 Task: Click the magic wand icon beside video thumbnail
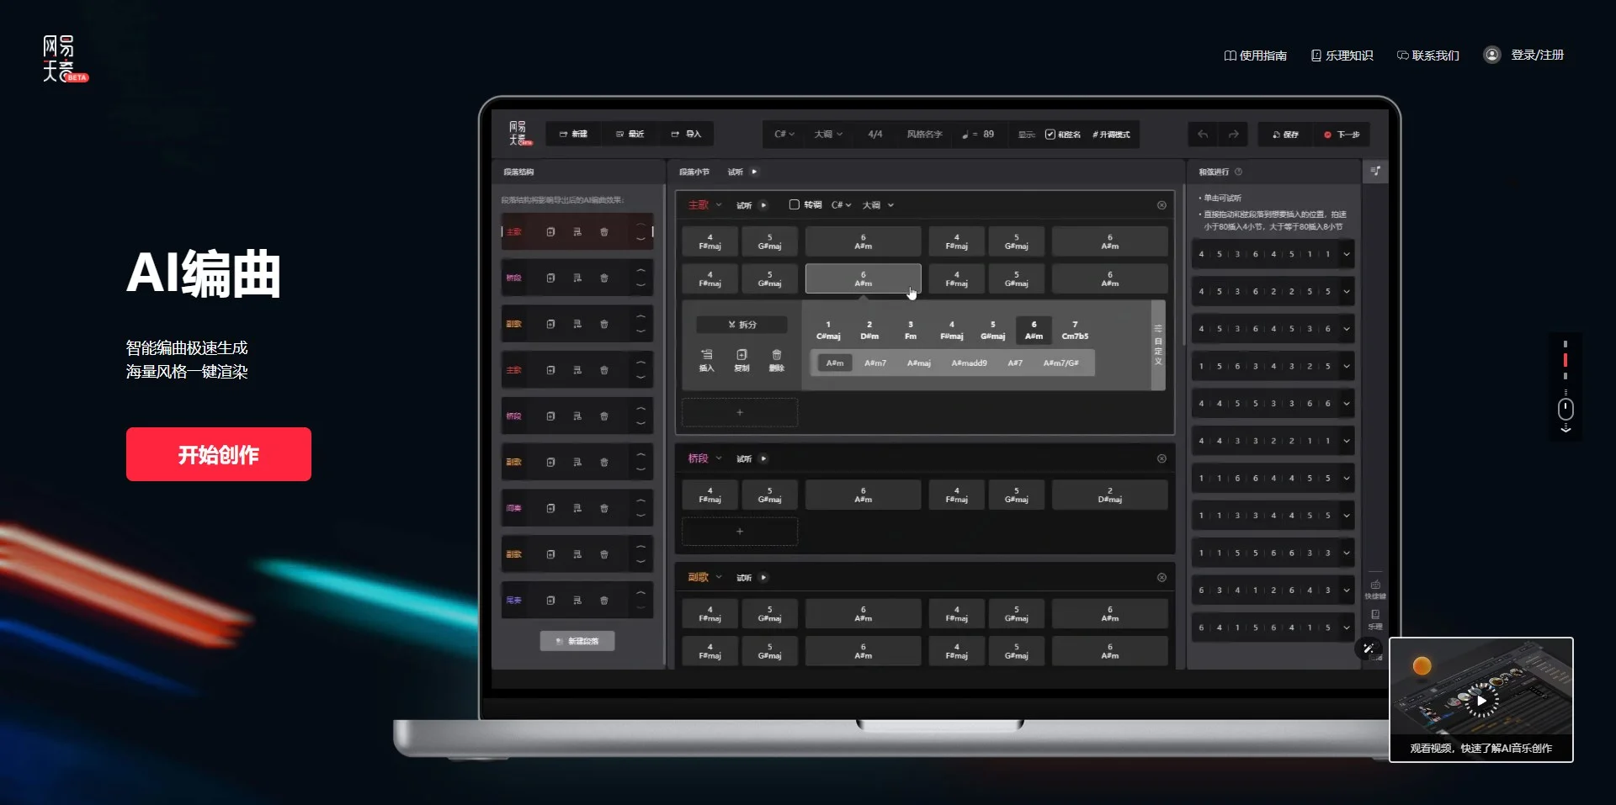1369,649
